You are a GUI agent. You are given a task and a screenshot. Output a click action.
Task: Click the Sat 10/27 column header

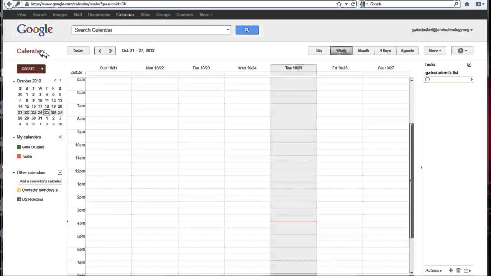tap(386, 68)
